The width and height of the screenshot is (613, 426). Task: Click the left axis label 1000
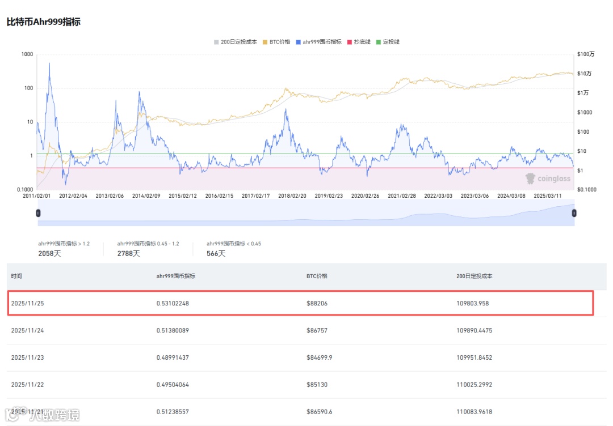click(27, 54)
